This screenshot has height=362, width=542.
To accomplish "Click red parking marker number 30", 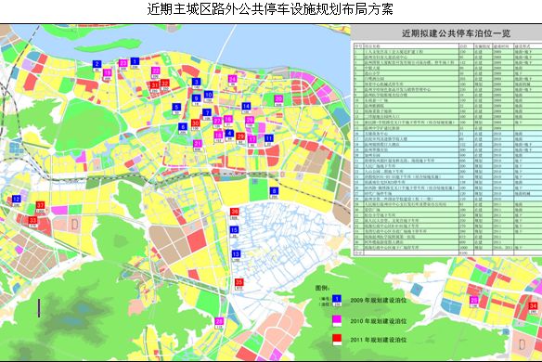I will pos(195,124).
